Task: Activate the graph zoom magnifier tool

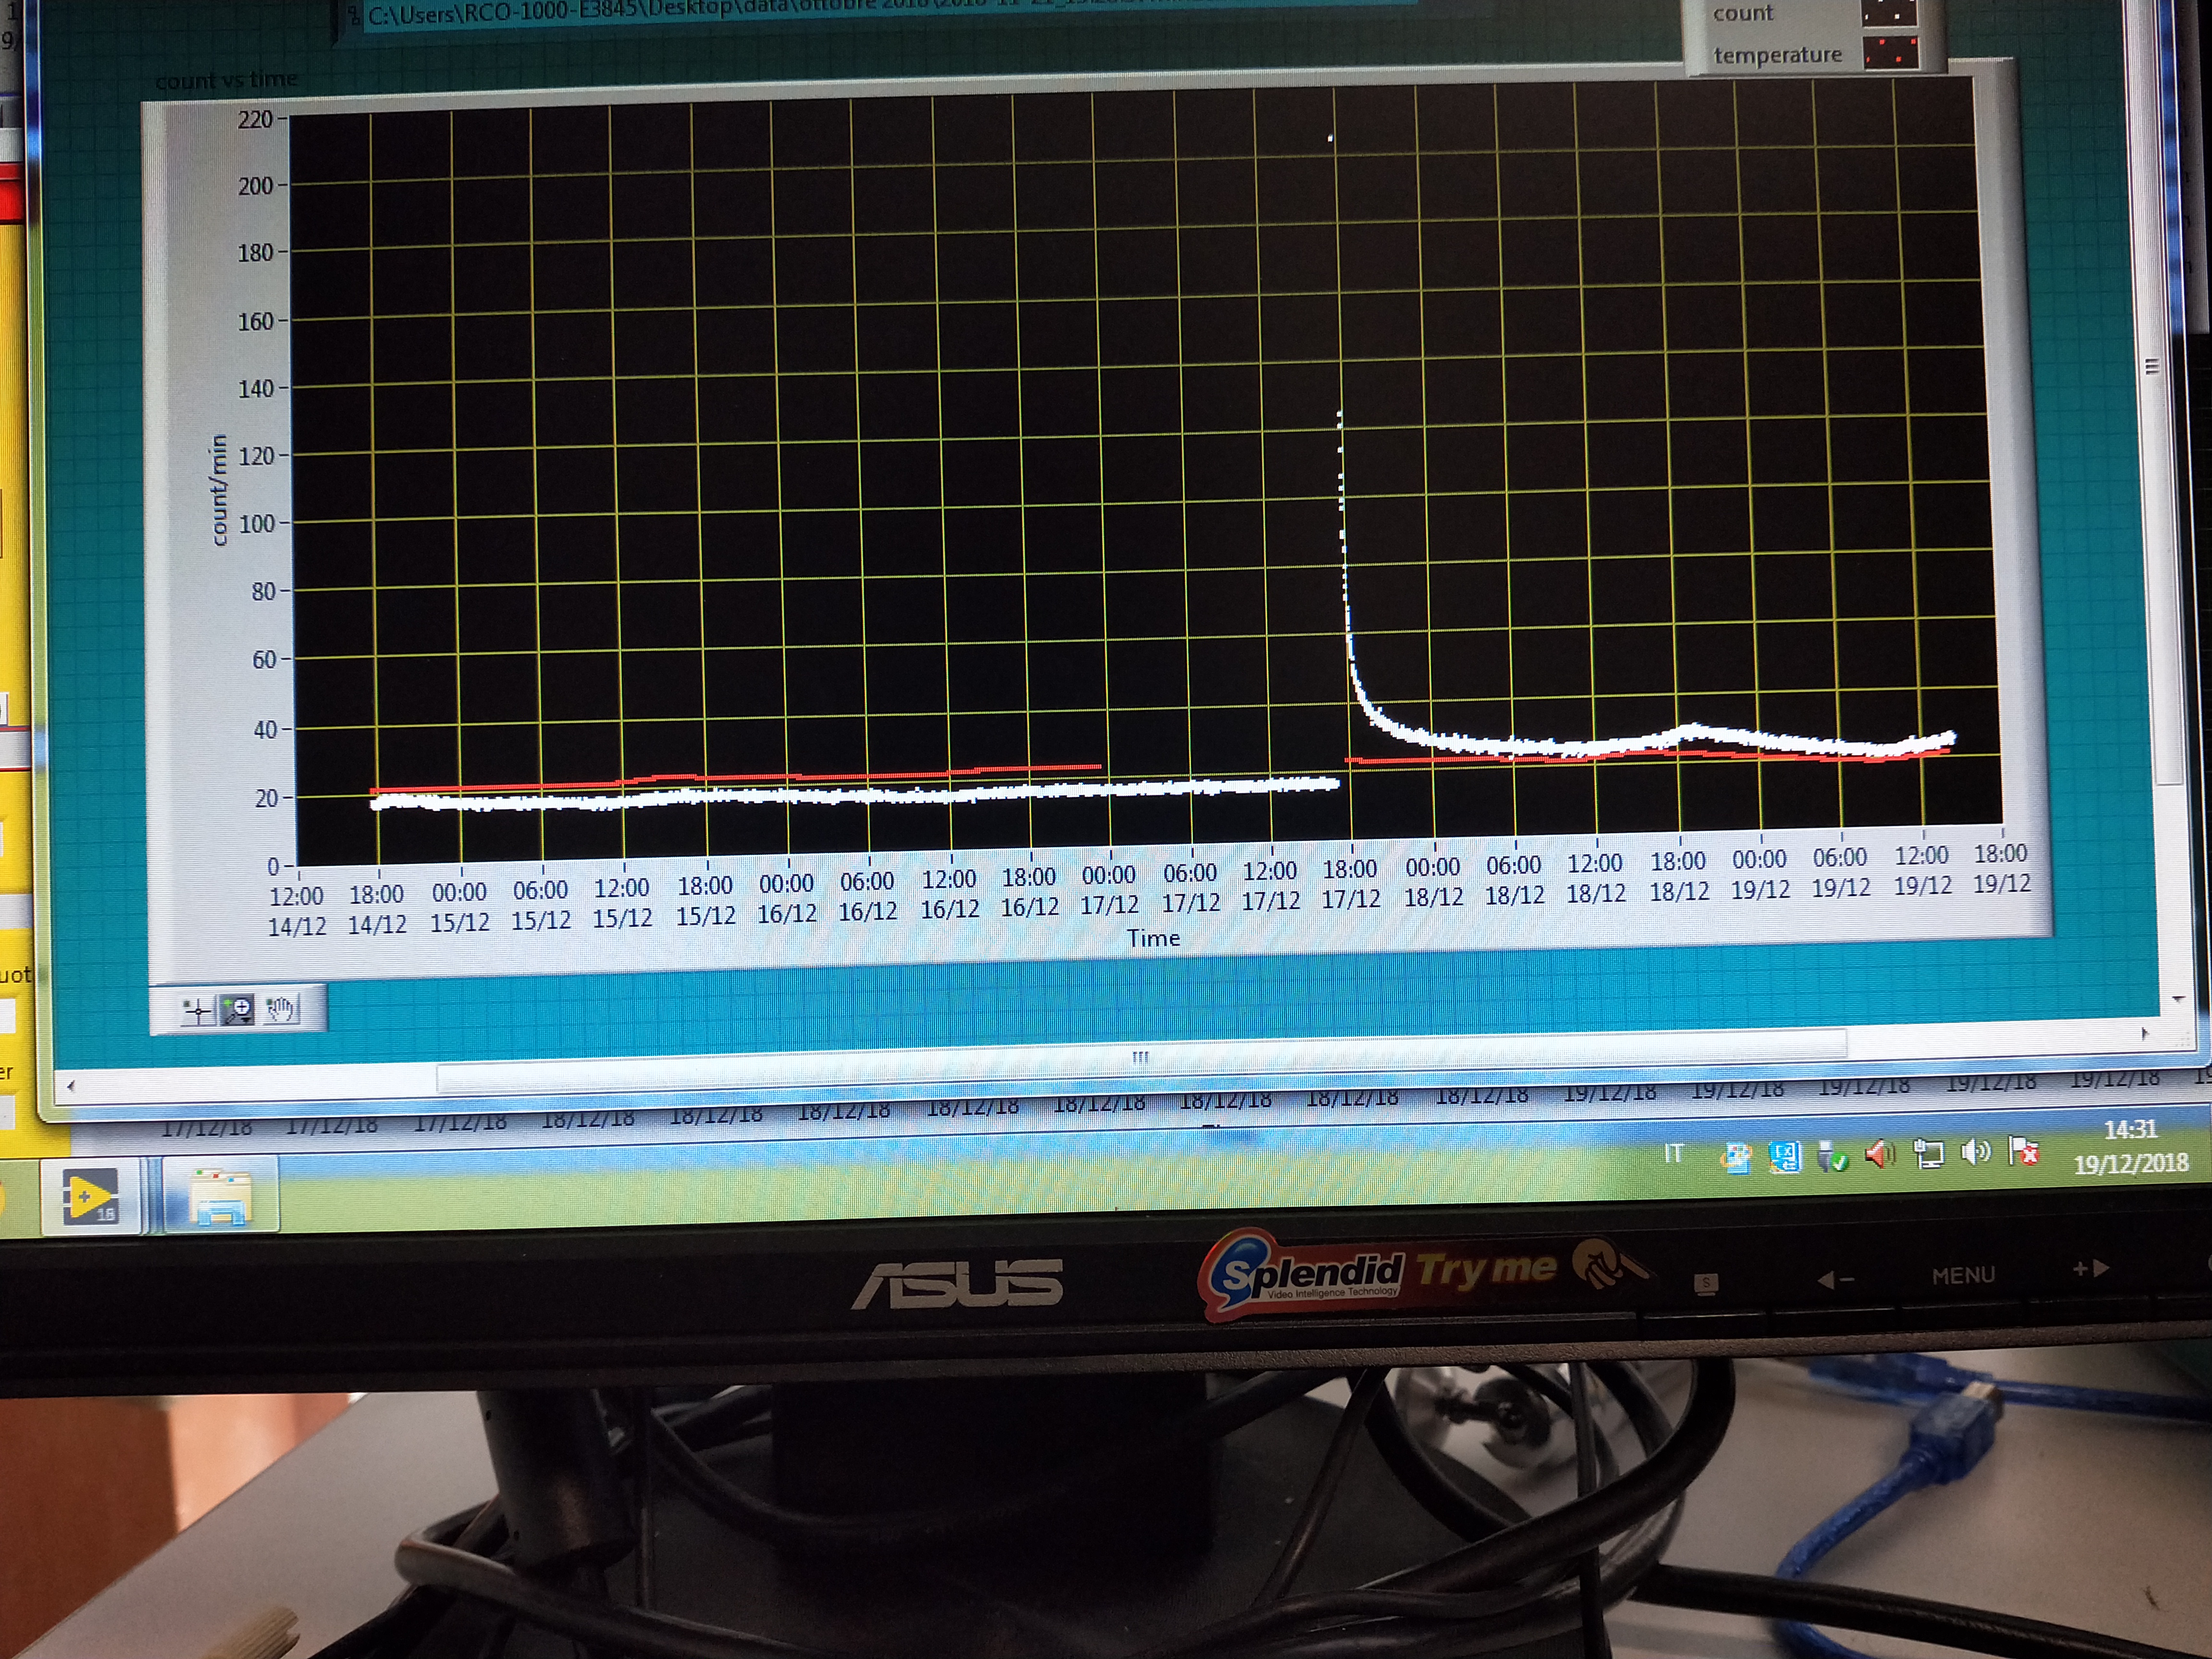Action: pos(238,1010)
